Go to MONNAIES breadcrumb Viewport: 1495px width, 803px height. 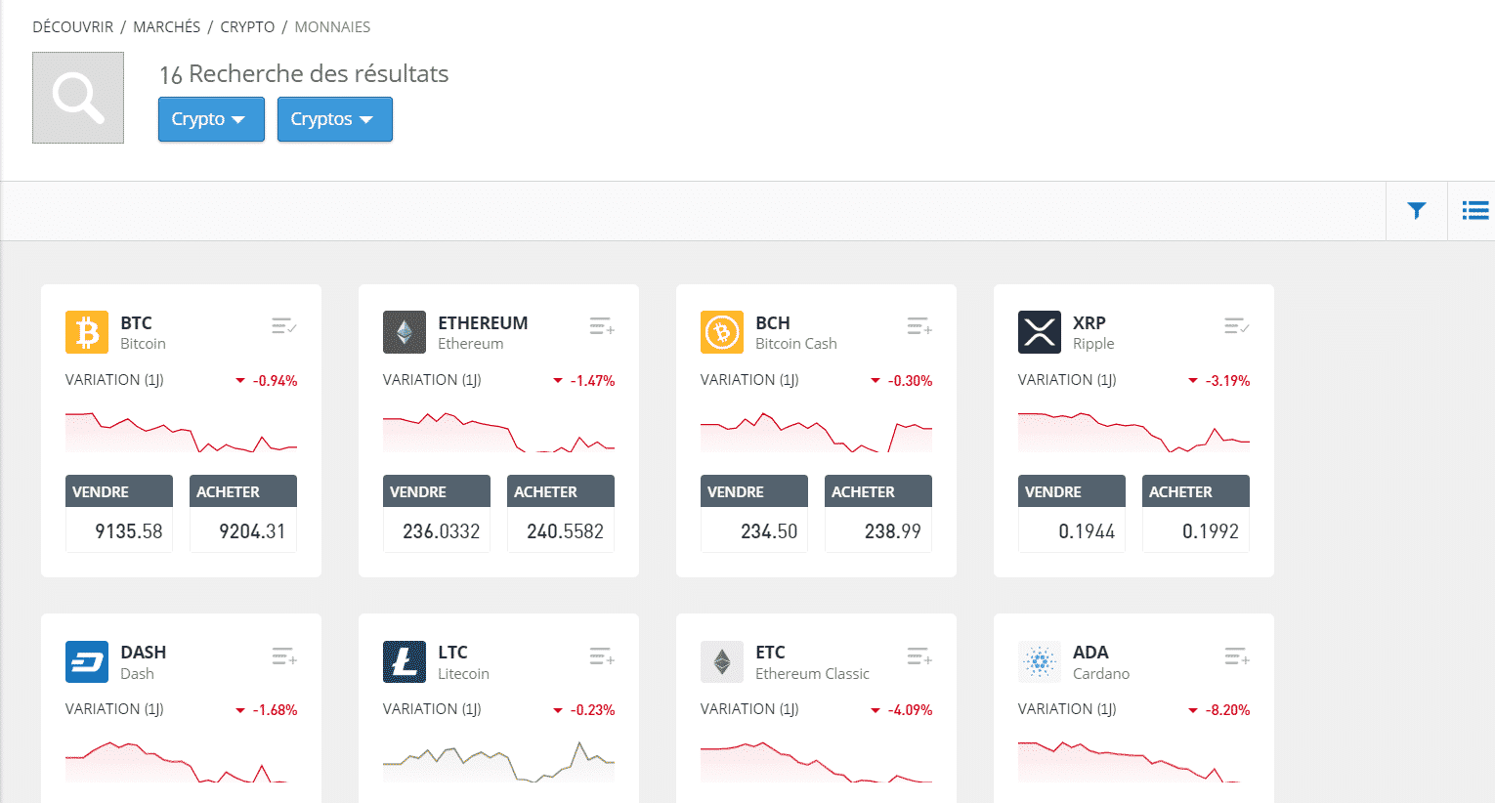pyautogui.click(x=332, y=27)
